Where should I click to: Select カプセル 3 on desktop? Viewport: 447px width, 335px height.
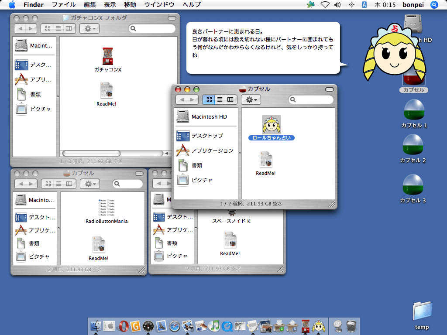click(413, 185)
